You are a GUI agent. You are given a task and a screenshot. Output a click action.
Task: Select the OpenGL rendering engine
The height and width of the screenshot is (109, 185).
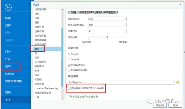[69, 59]
